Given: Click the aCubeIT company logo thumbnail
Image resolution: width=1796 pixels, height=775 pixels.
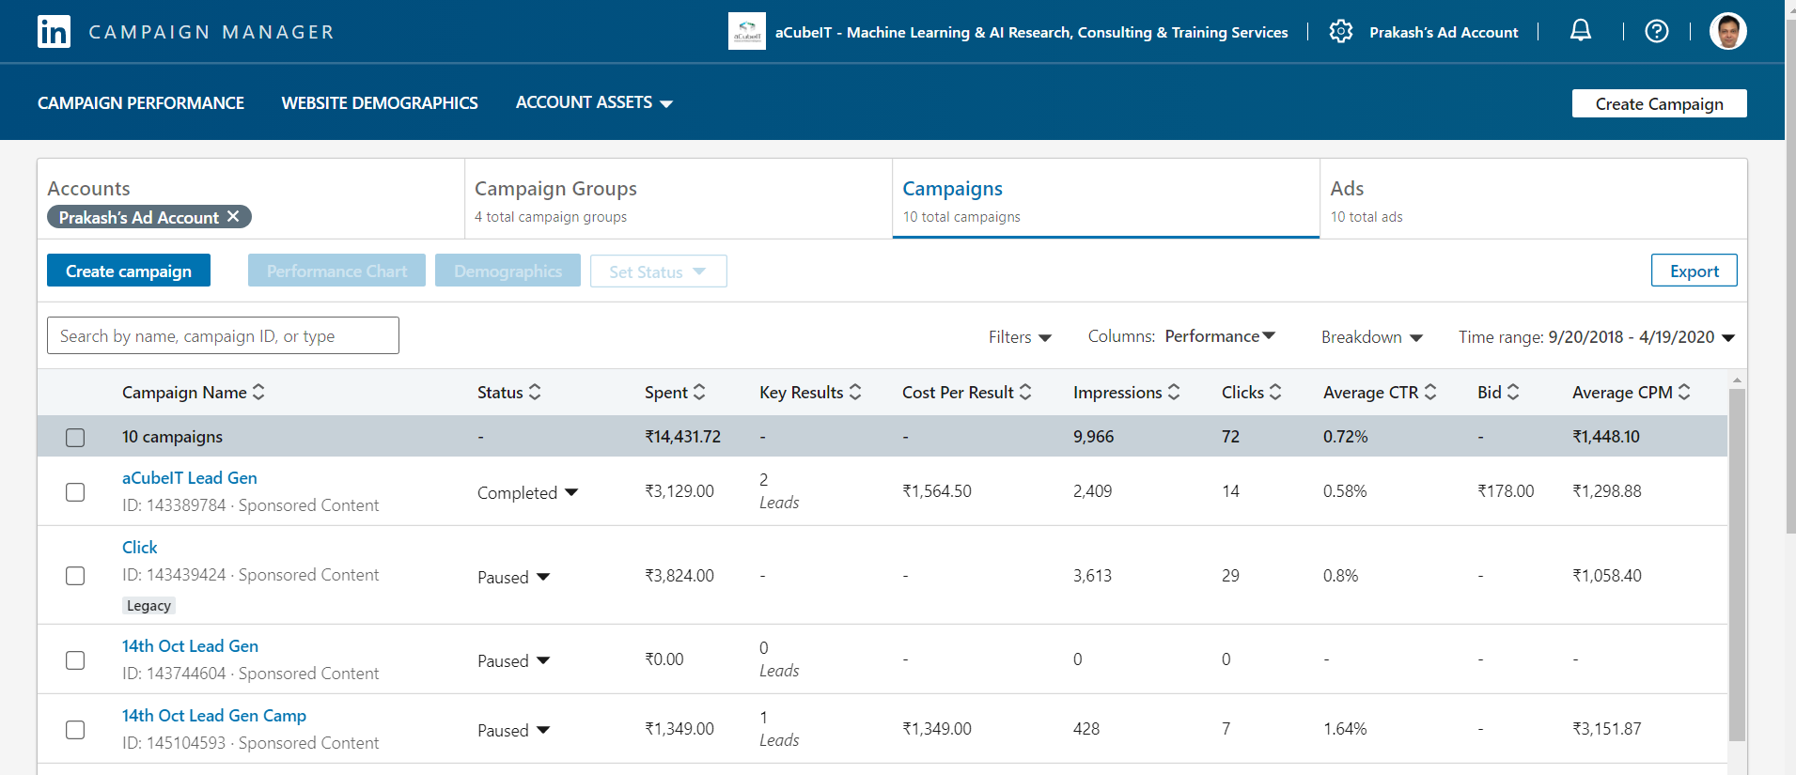Looking at the screenshot, I should pos(747,31).
